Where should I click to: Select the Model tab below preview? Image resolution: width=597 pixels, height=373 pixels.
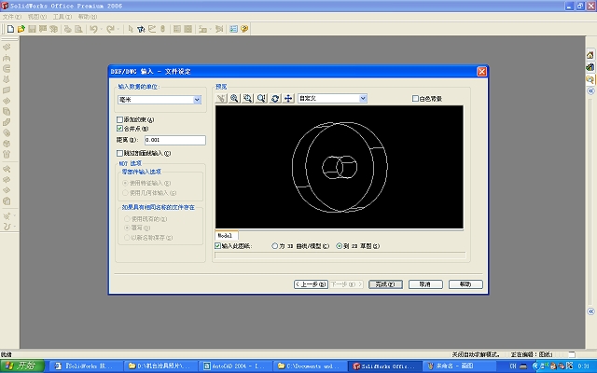227,236
